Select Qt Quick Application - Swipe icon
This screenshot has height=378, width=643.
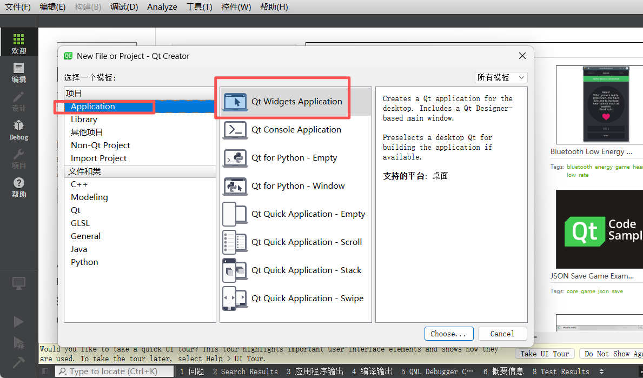(x=235, y=299)
